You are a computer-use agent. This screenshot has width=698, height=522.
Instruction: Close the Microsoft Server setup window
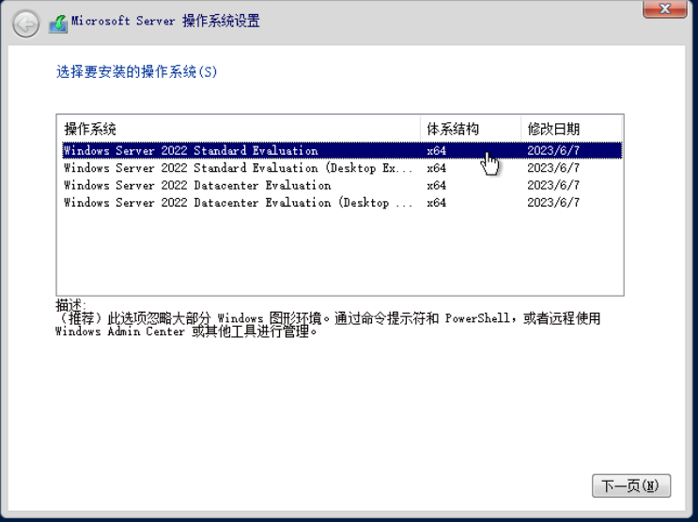(664, 9)
